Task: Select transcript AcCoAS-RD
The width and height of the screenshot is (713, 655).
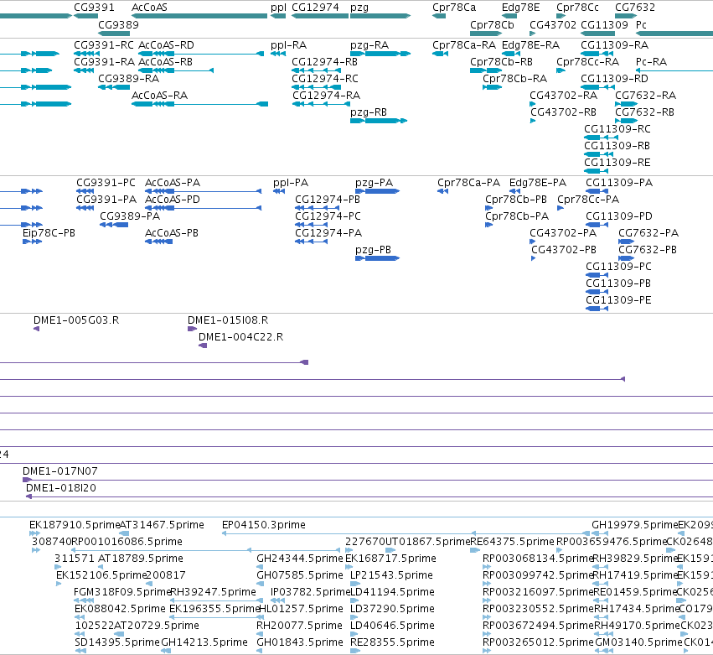Action: (x=201, y=54)
